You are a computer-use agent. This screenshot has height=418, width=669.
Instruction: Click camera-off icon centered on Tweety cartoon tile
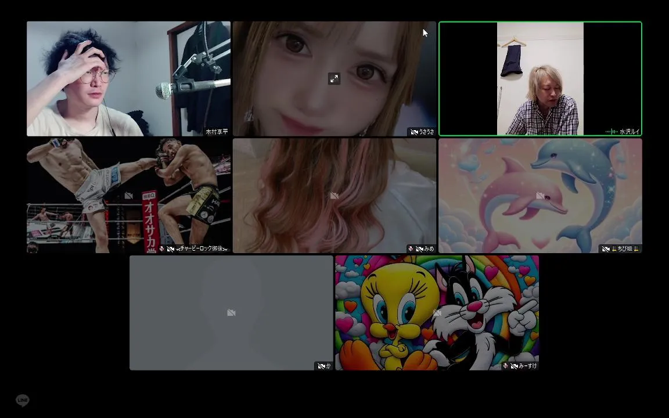(x=437, y=313)
